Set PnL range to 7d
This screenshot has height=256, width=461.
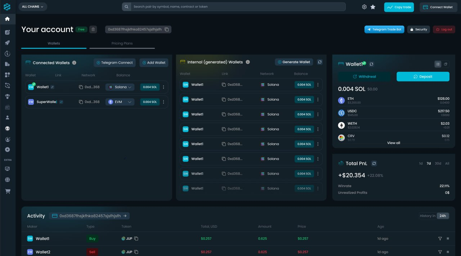point(429,163)
